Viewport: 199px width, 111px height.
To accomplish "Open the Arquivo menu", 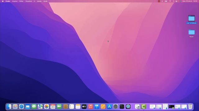I will click(x=15, y=1).
